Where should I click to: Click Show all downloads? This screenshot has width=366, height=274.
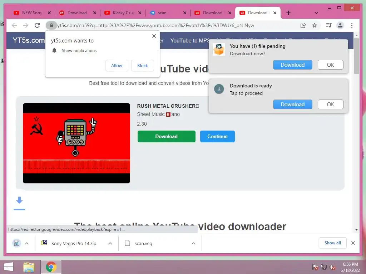click(x=332, y=243)
